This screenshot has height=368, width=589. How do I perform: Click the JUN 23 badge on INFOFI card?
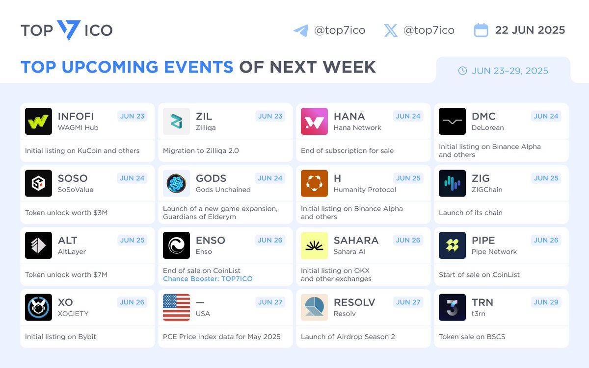(133, 116)
